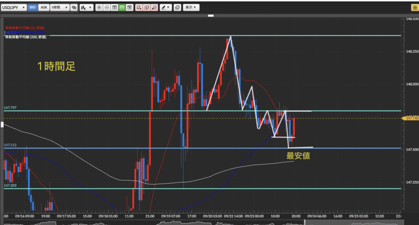Viewport: 419px width, 225px height.
Task: Toggle the green highlighted toolbar button
Action: pyautogui.click(x=122, y=7)
